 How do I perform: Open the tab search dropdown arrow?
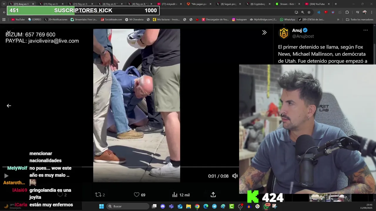pyautogui.click(x=4, y=4)
